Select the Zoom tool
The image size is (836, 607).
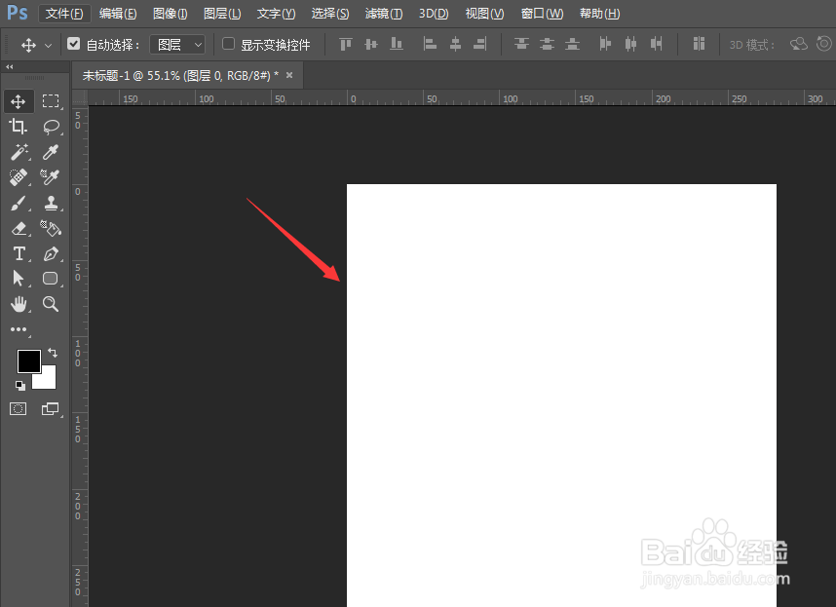[x=51, y=304]
